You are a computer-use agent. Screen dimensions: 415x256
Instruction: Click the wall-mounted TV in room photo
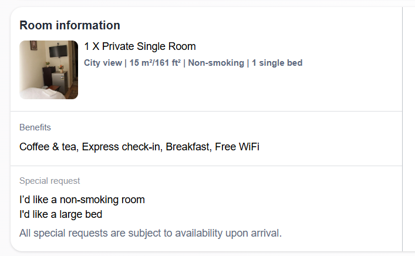58,51
